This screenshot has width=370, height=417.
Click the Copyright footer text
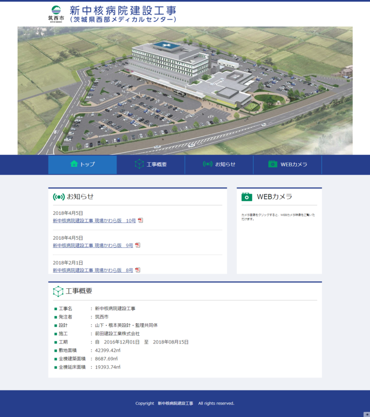pyautogui.click(x=185, y=403)
